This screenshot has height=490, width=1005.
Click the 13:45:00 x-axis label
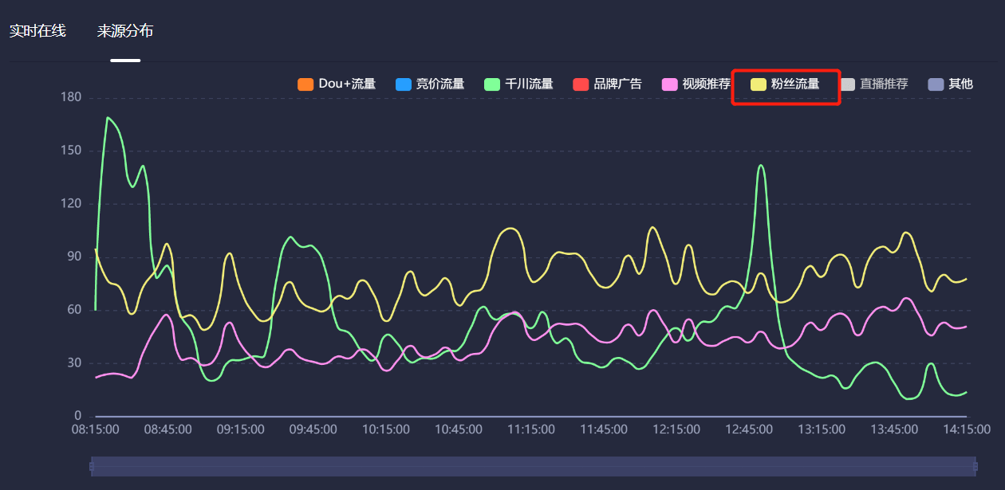pyautogui.click(x=894, y=429)
